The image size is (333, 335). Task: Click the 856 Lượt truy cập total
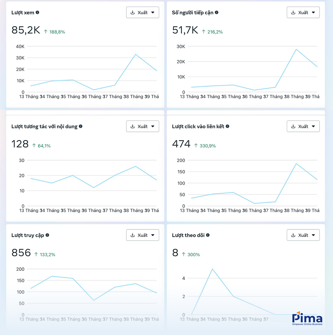21,253
